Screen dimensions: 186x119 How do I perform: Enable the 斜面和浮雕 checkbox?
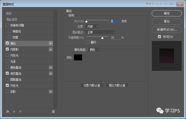point(7,25)
